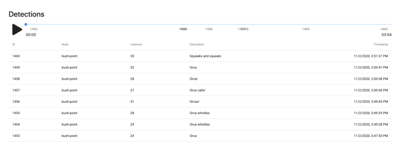
Task: Jump to the 1456 timeline marker
Action: 209,29
